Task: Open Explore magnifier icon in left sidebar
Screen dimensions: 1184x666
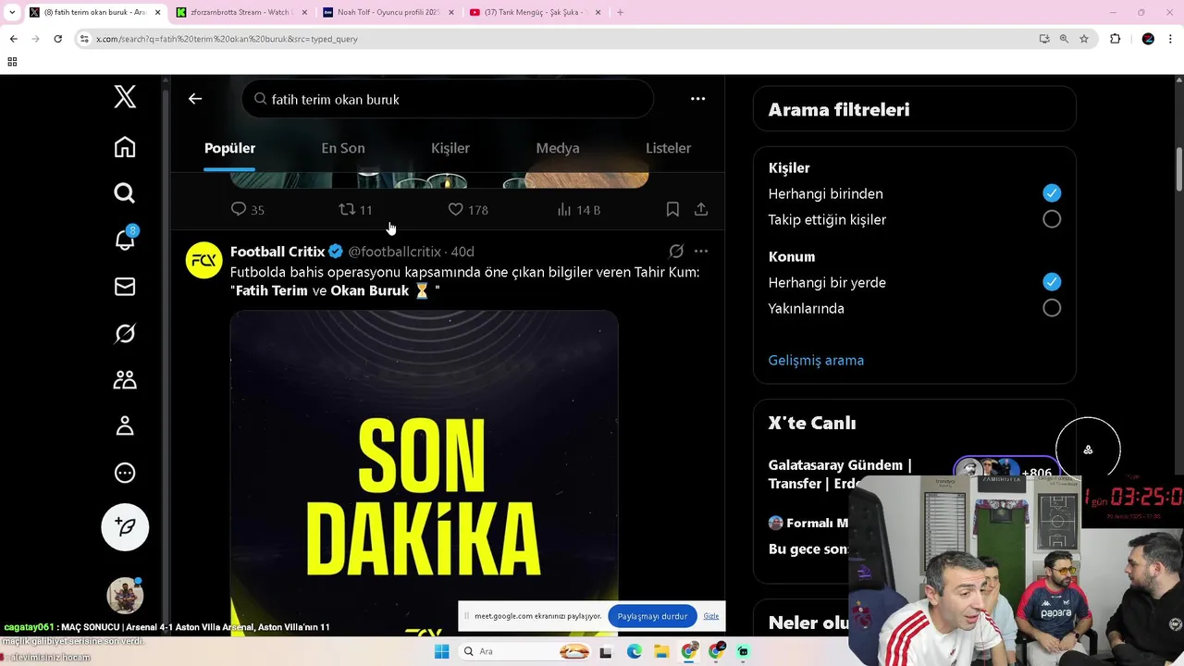Action: pyautogui.click(x=125, y=192)
